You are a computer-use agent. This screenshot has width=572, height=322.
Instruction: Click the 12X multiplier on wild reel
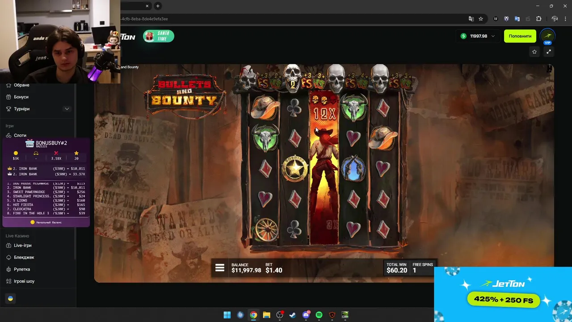(x=324, y=114)
